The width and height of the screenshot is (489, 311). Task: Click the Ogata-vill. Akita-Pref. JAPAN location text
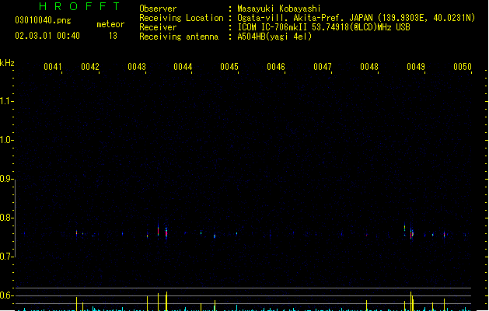coord(356,18)
